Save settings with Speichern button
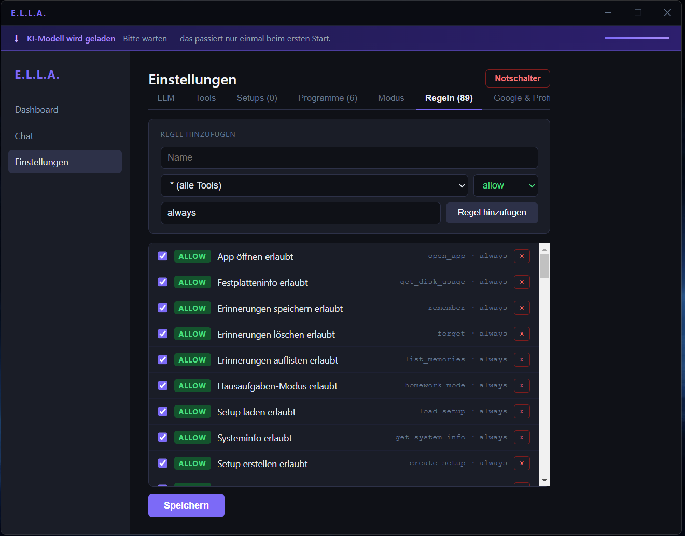 coord(186,505)
